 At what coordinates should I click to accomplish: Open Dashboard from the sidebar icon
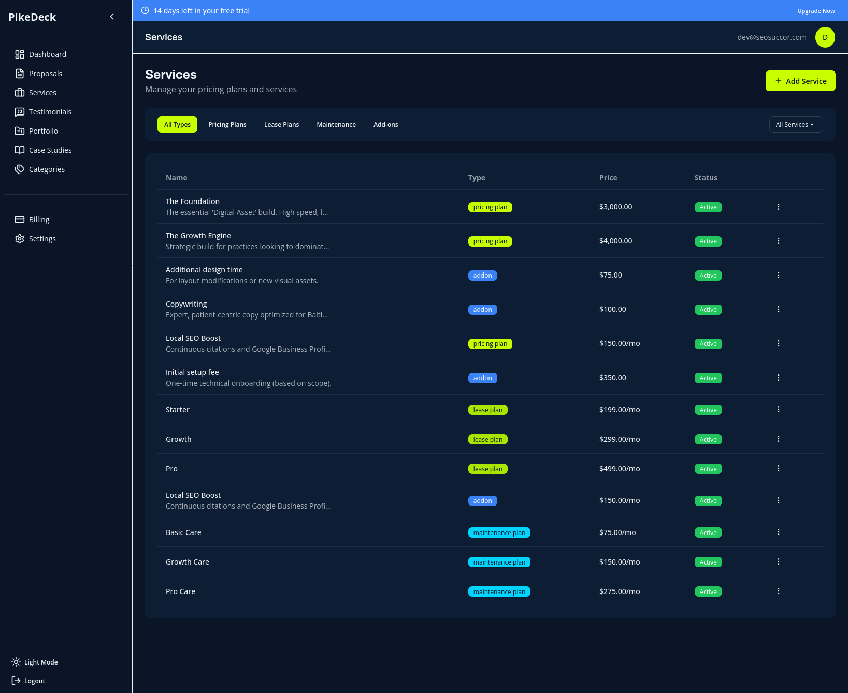coord(20,54)
